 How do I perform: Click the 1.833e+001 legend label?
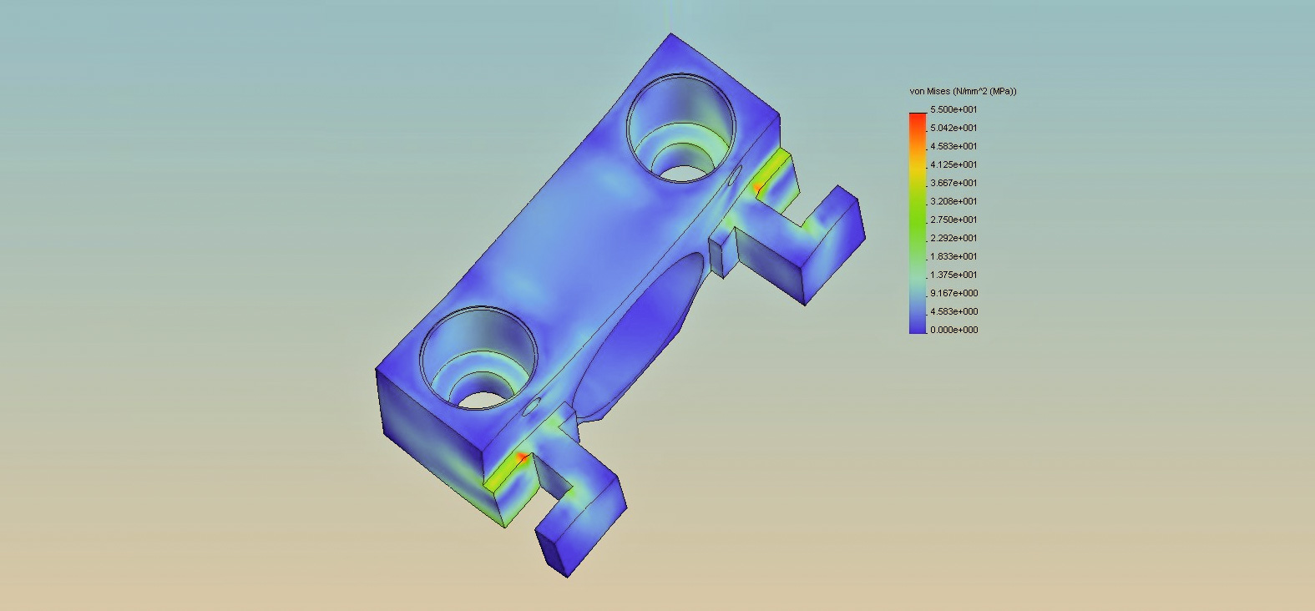(953, 256)
